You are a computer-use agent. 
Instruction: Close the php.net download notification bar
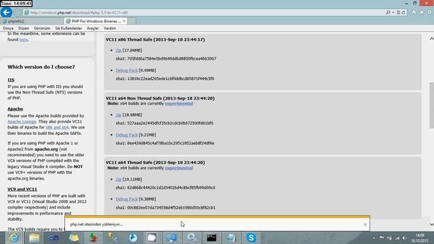click(x=365, y=224)
